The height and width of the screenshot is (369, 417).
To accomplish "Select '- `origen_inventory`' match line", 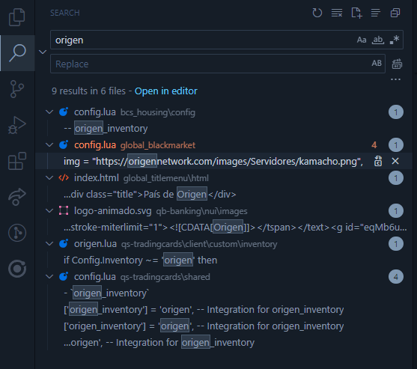I will pos(223,293).
